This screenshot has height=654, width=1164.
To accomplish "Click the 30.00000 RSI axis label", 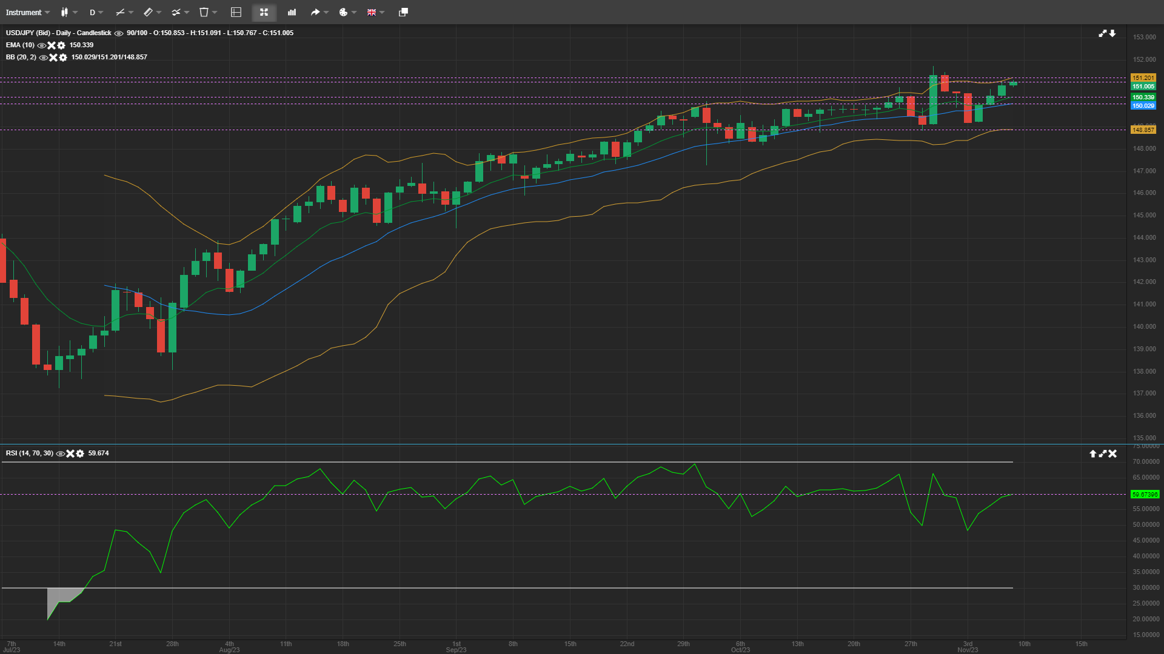I will pos(1146,587).
